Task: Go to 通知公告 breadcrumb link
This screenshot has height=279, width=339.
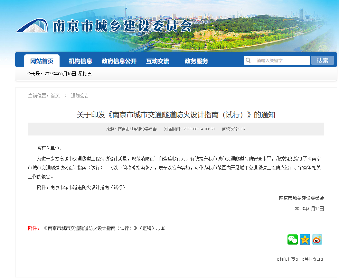Action: coord(80,96)
